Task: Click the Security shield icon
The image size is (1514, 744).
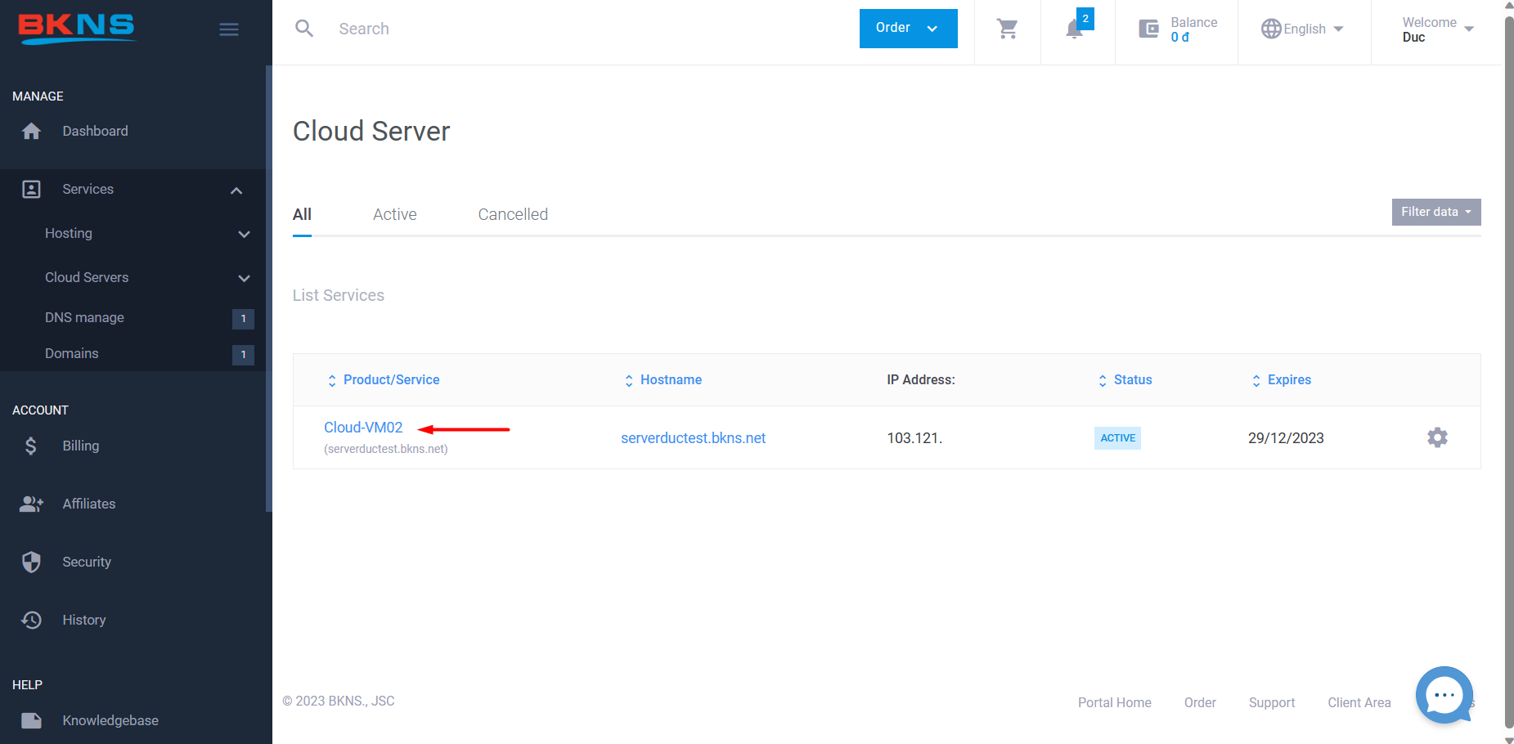Action: pyautogui.click(x=31, y=562)
